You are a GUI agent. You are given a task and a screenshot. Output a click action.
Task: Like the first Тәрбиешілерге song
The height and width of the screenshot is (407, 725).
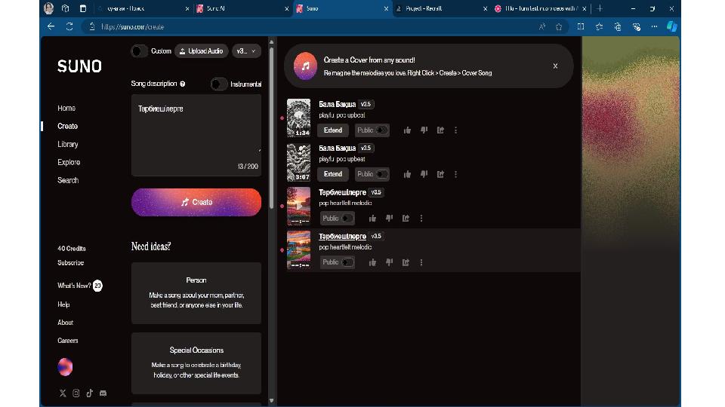(372, 219)
